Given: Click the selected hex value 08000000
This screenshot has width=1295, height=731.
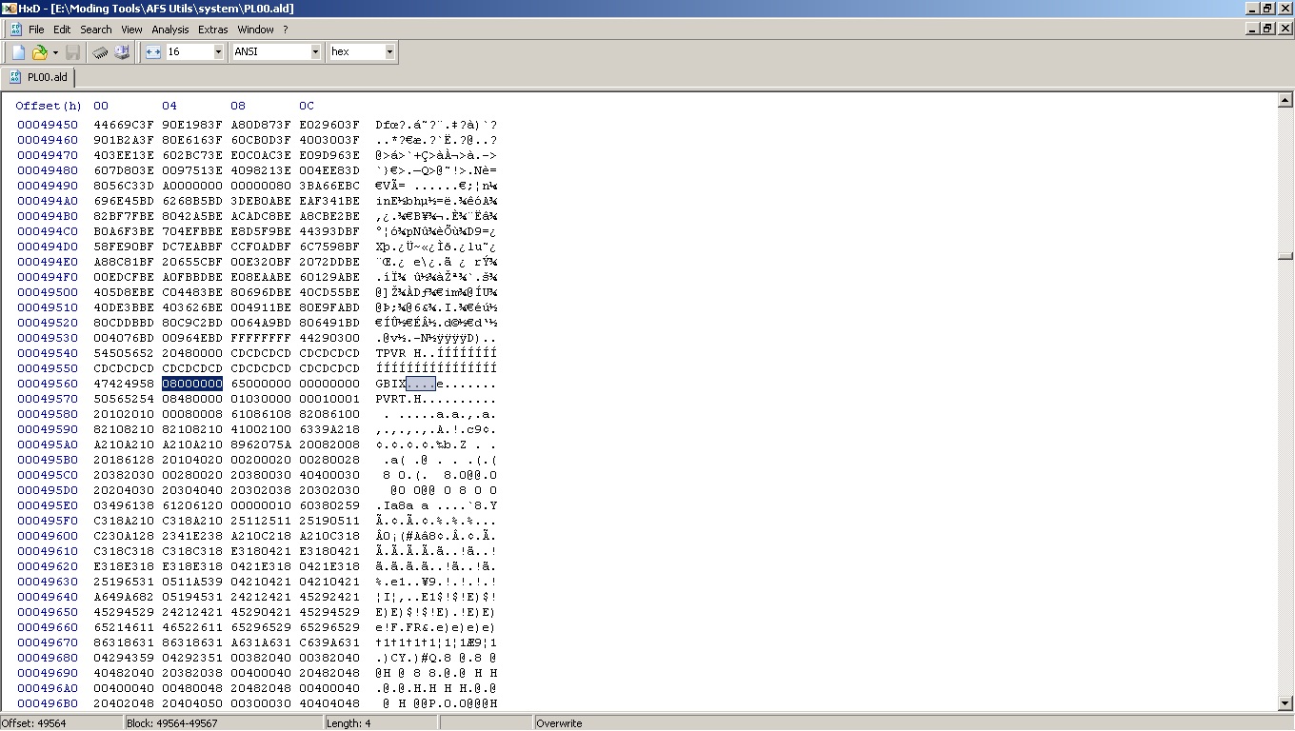Looking at the screenshot, I should [192, 384].
